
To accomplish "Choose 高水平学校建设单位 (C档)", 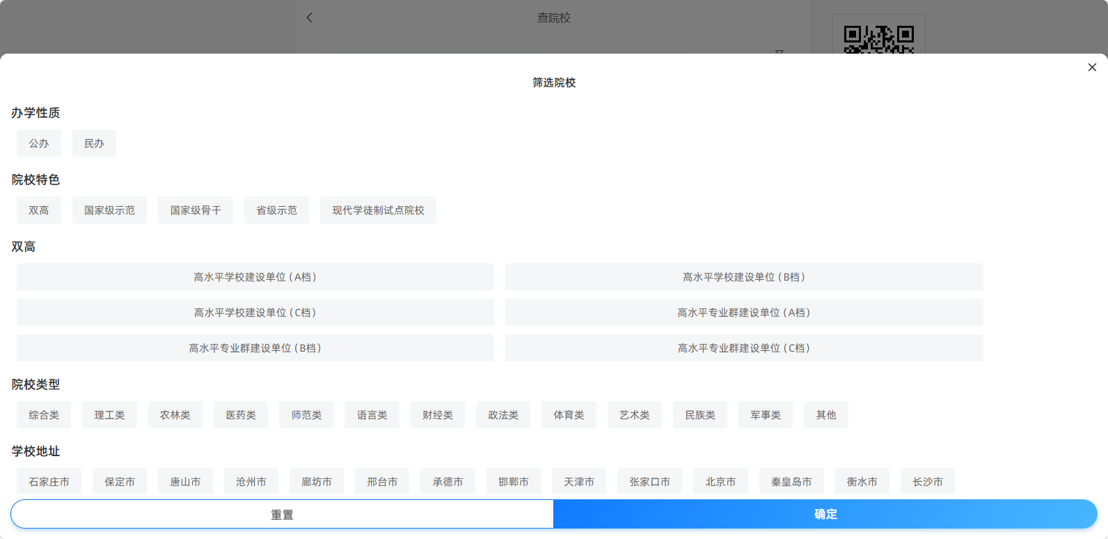I will [255, 313].
